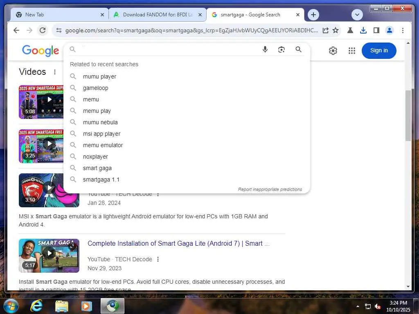
Task: Open Google quick settings gear
Action: pyautogui.click(x=333, y=50)
